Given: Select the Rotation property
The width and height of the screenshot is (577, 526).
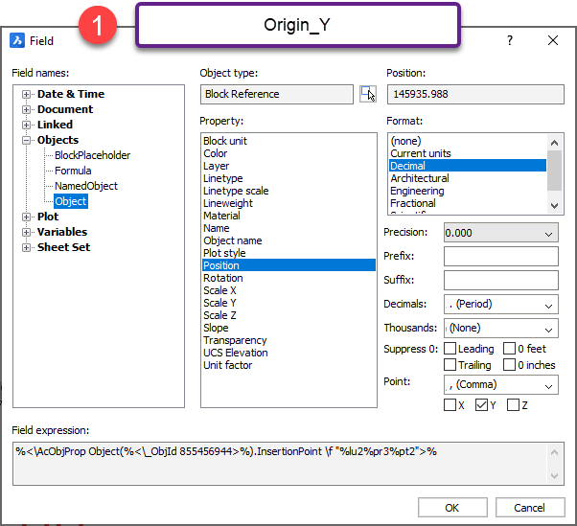Looking at the screenshot, I should pos(288,278).
